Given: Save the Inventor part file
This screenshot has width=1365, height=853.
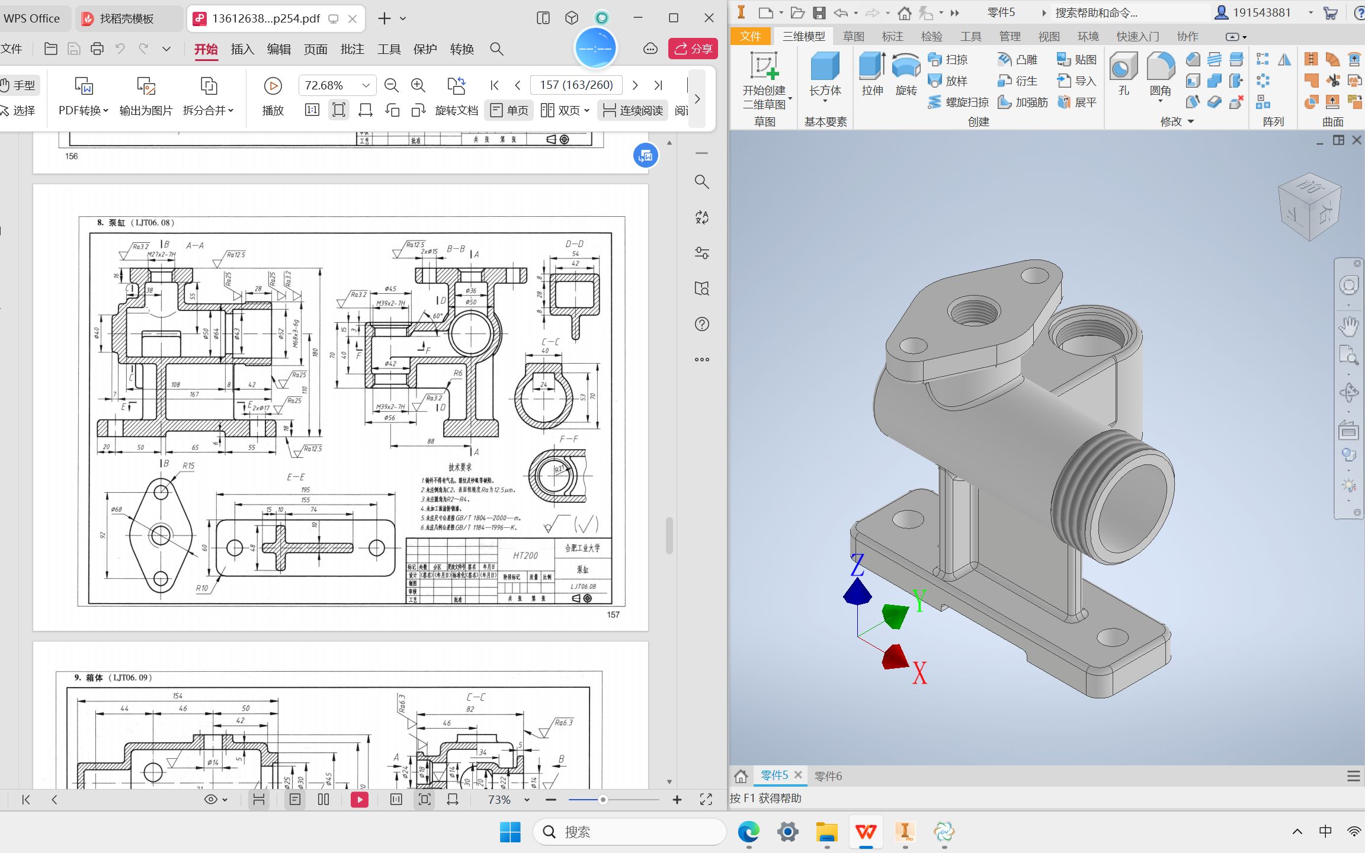Looking at the screenshot, I should [x=819, y=12].
